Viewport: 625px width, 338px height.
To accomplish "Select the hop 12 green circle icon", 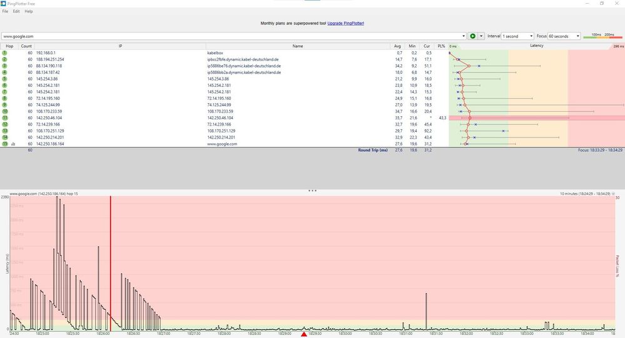I will click(x=5, y=124).
